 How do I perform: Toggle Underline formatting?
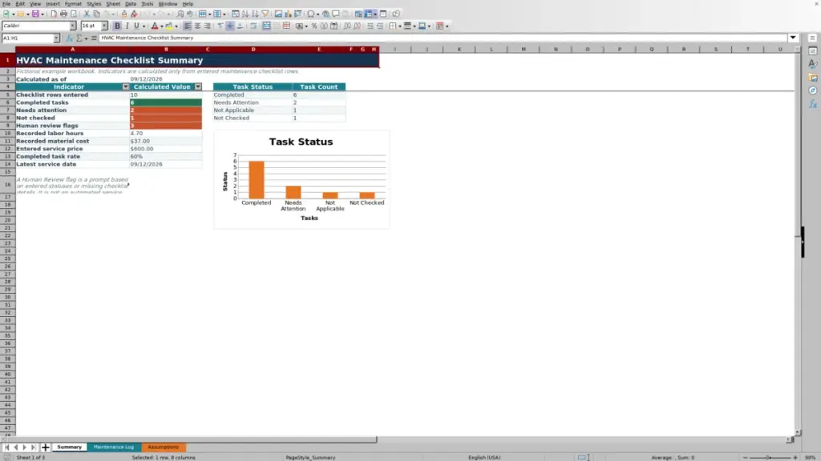click(x=136, y=26)
